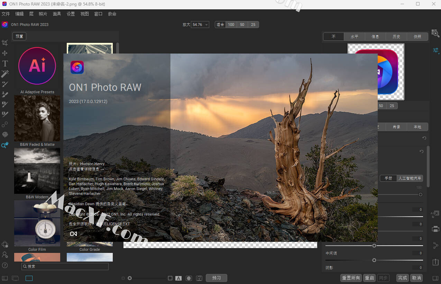Click the reset arrow in right panel

point(424,138)
